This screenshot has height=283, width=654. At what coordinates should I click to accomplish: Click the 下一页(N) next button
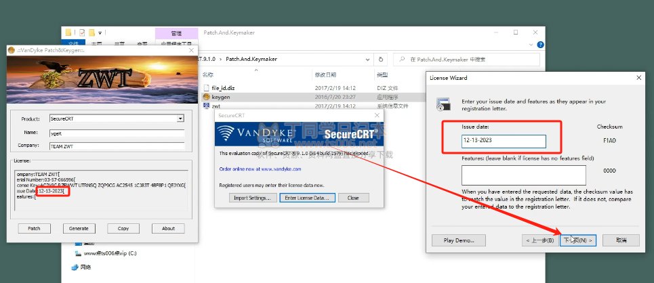click(577, 240)
